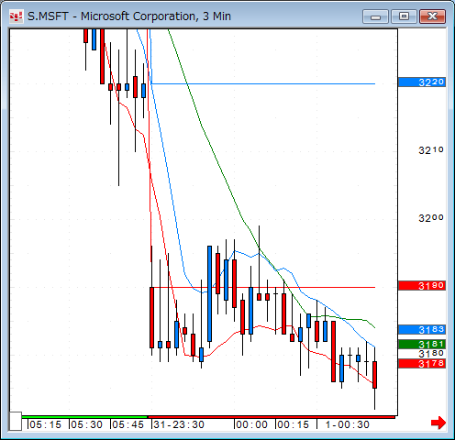The image size is (455, 440).
Task: Click the red horizontal line at 3190
Action: pos(263,287)
